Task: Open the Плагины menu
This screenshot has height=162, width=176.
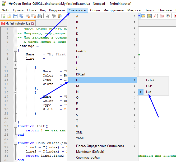Action: click(x=165, y=10)
